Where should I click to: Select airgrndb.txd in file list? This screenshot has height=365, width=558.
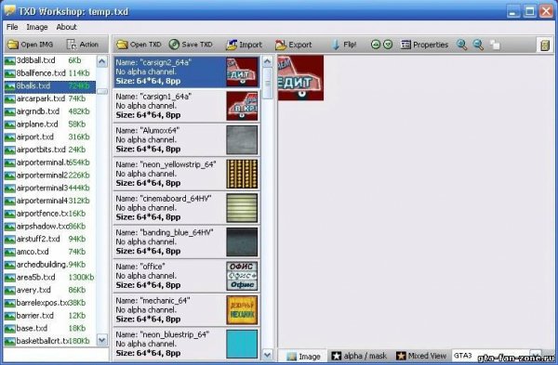point(50,111)
